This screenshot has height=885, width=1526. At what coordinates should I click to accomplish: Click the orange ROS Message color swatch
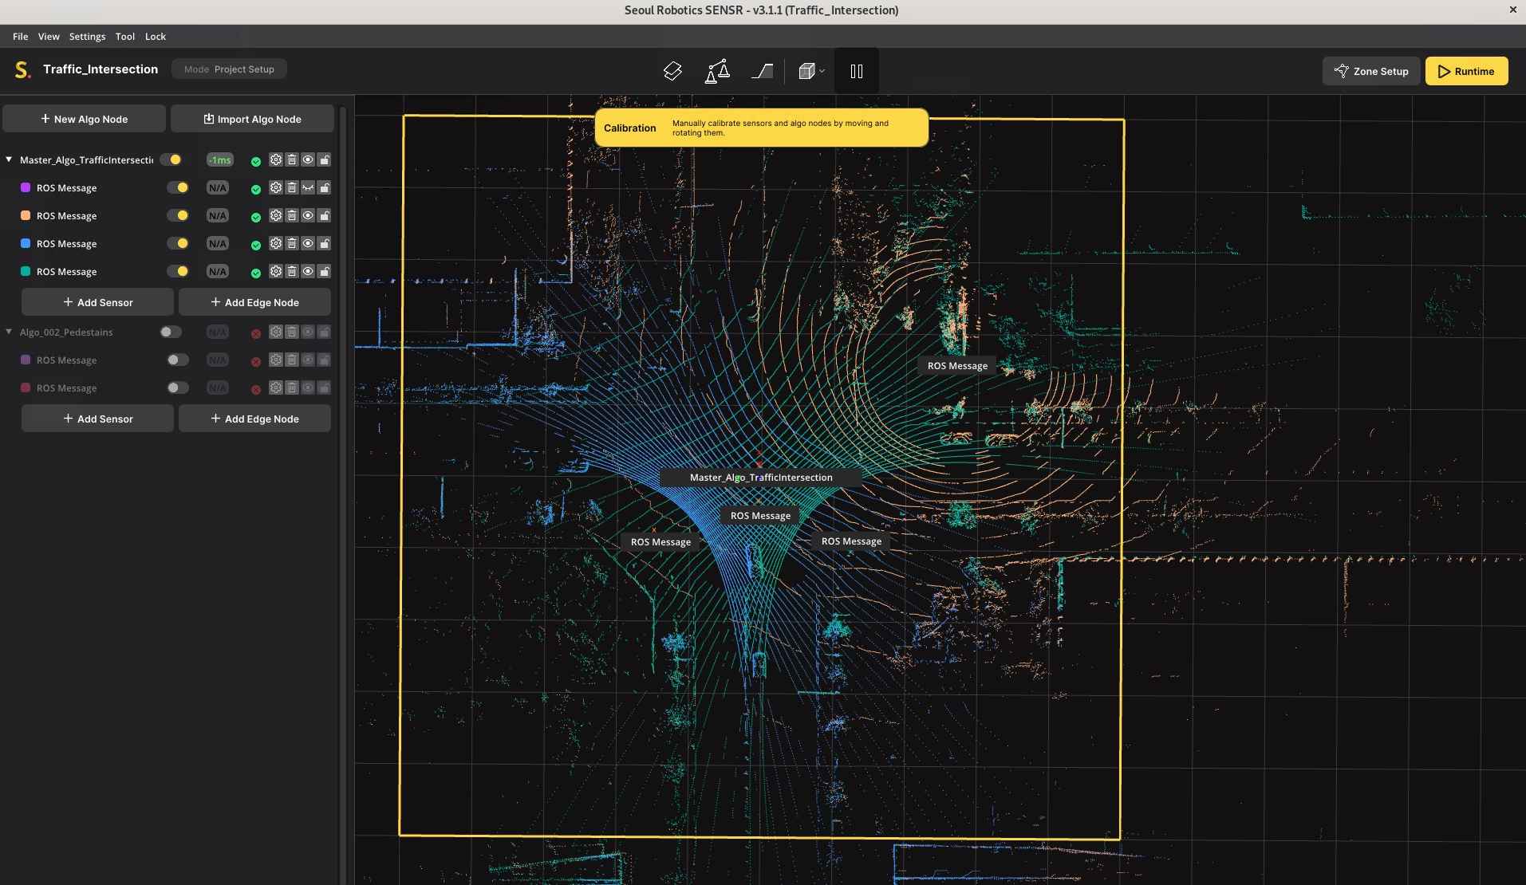point(26,215)
